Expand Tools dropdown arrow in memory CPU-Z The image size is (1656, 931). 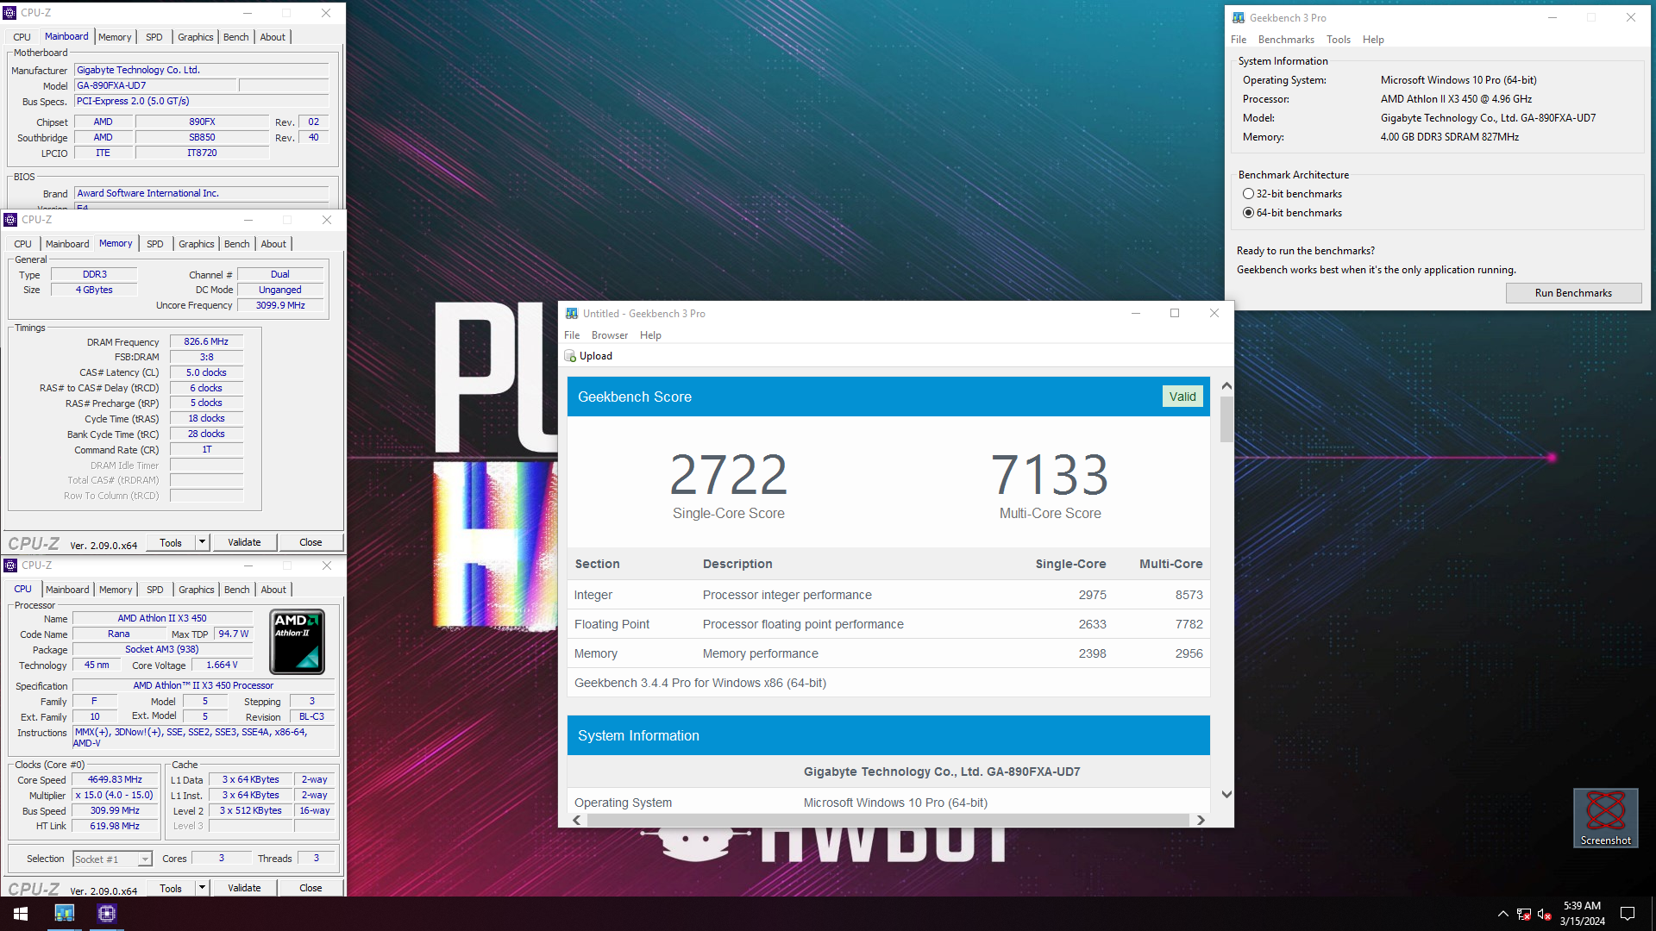click(x=202, y=542)
